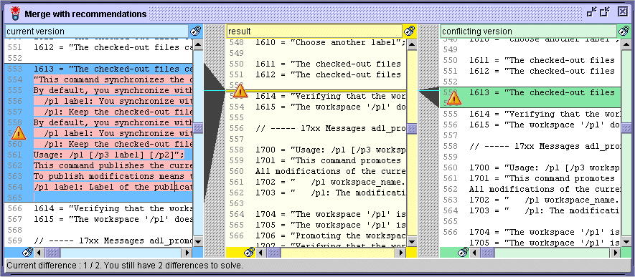Click line 556 '17xx Messages adl_pro' in result pane
The image size is (635, 277).
pyautogui.click(x=331, y=128)
